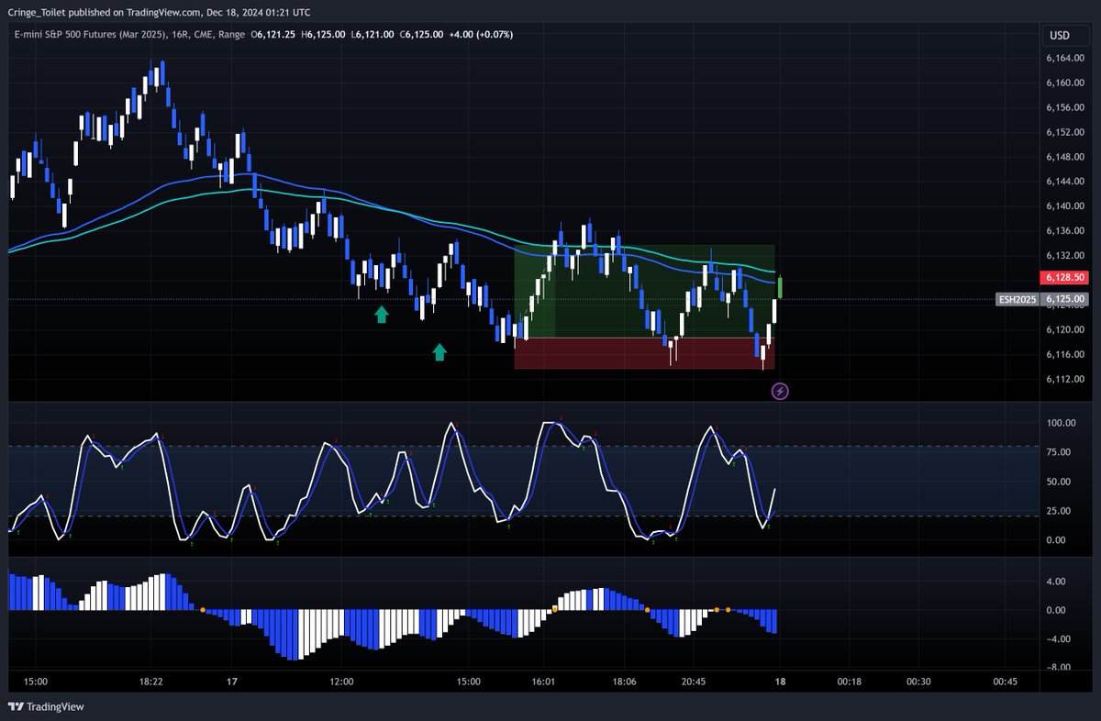Click the lower of the two teal up arrows
This screenshot has height=721, width=1101.
[439, 352]
